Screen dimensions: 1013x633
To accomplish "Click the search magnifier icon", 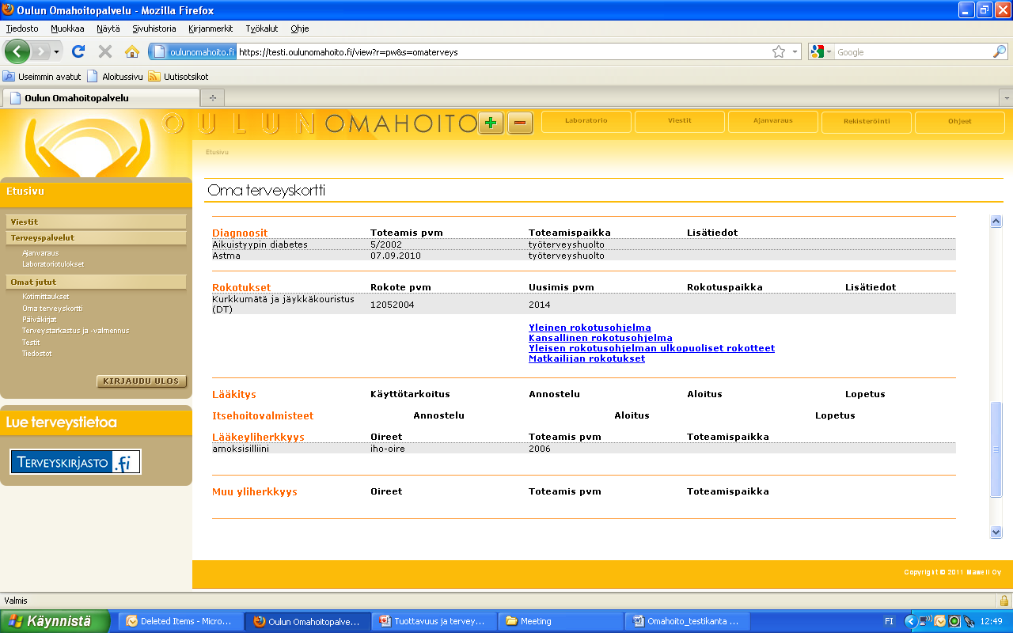I will [x=1000, y=51].
